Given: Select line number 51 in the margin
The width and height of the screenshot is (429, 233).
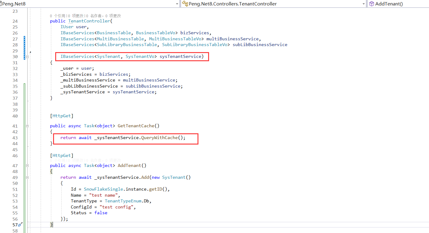Looking at the screenshot, I should click(15, 189).
